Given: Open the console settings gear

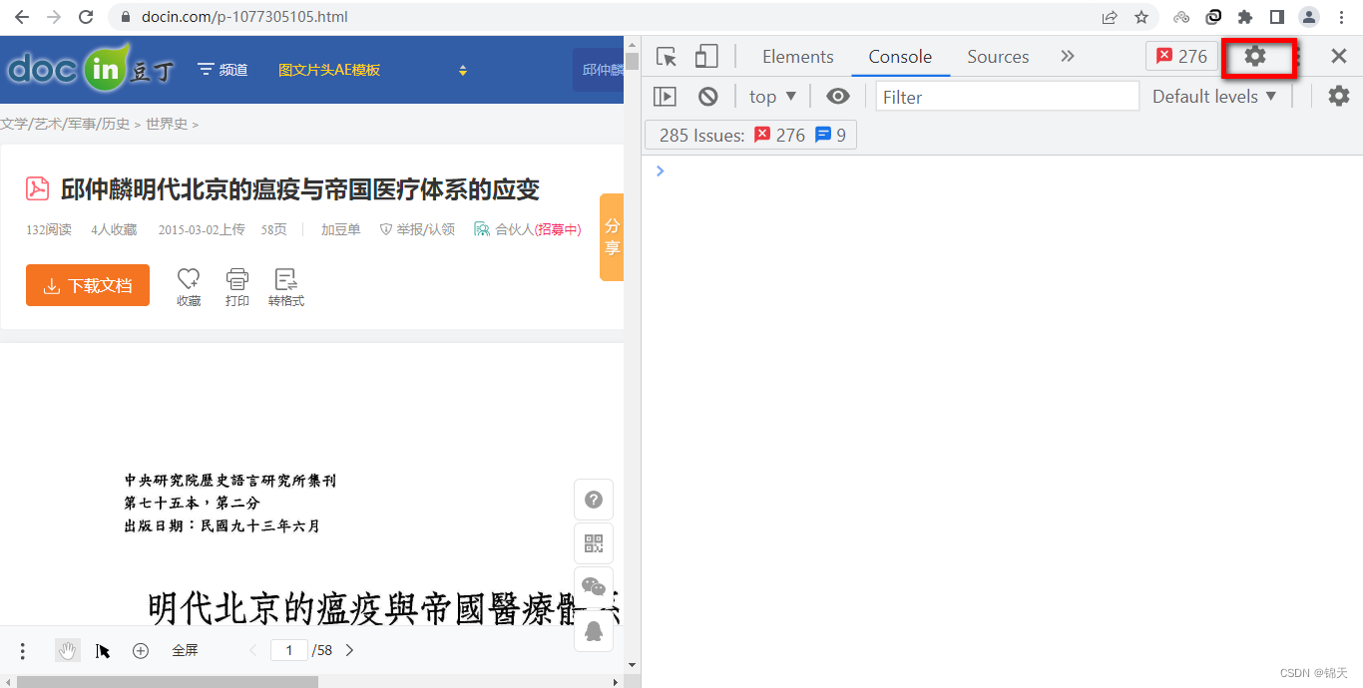Looking at the screenshot, I should click(x=1339, y=97).
